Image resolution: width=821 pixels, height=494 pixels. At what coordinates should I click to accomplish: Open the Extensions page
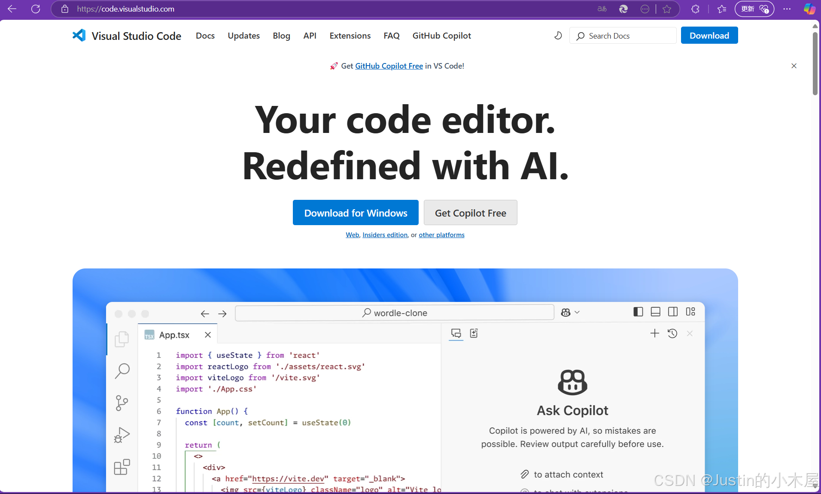pos(350,36)
